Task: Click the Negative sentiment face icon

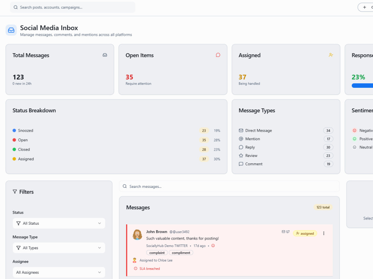Action: pos(354,131)
